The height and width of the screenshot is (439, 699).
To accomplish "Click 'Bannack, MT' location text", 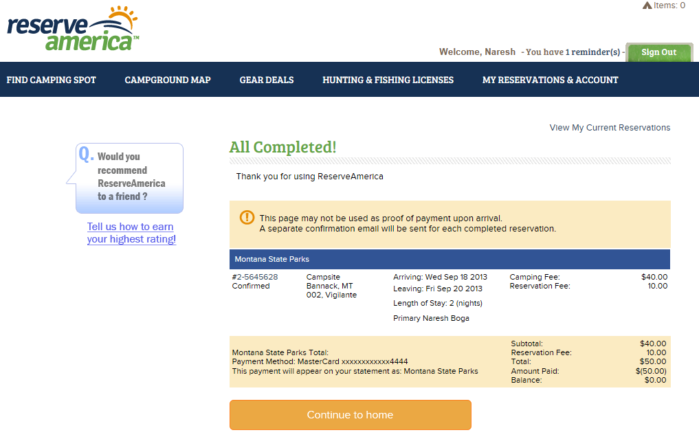I will [x=329, y=286].
